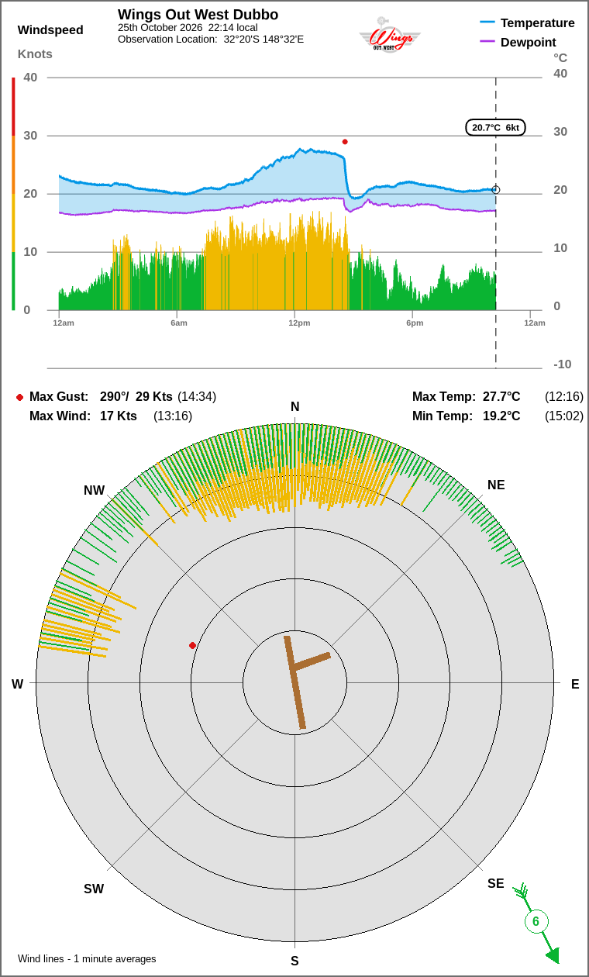Image resolution: width=589 pixels, height=977 pixels.
Task: Click the SE compass label
Action: (x=496, y=883)
